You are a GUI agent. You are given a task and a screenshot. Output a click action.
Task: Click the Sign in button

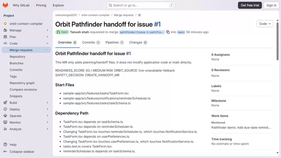(271, 5)
